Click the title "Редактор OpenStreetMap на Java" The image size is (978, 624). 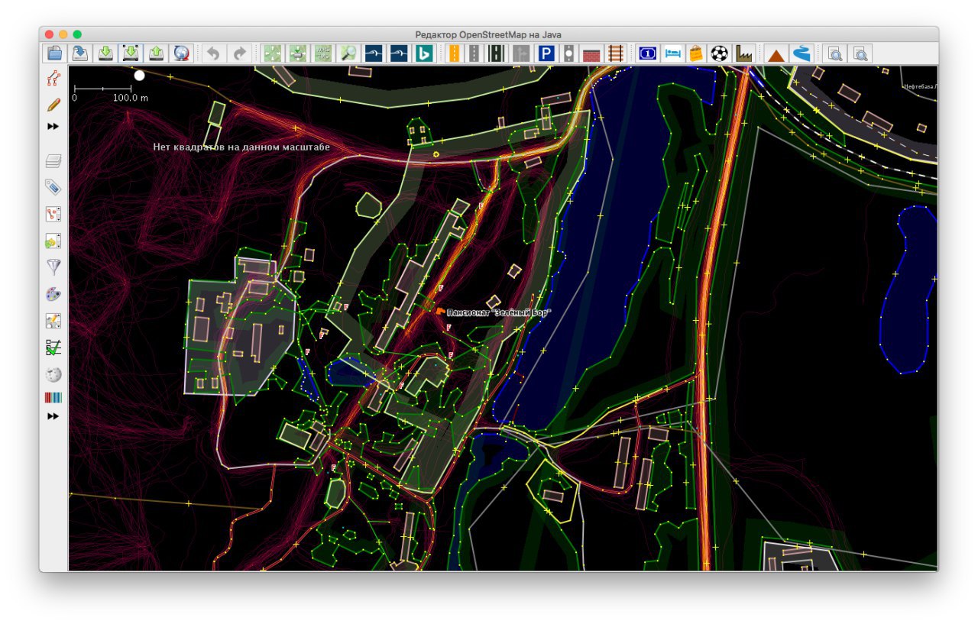tap(489, 34)
